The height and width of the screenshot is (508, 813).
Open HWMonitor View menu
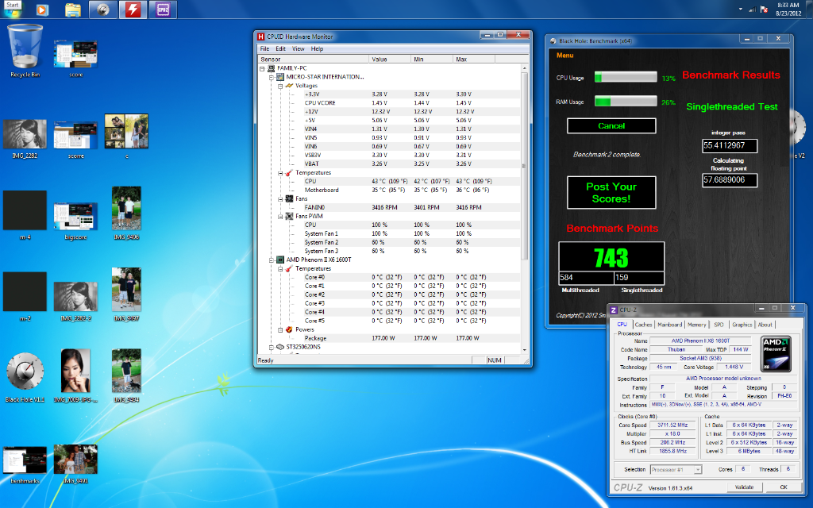(299, 48)
